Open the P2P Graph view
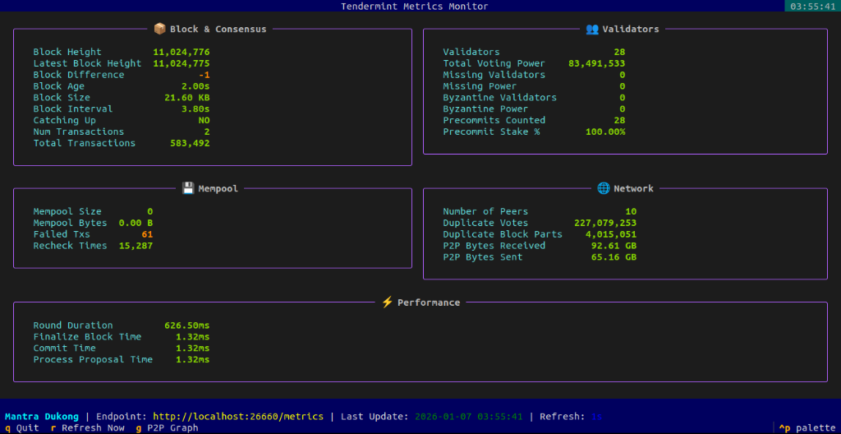 167,428
